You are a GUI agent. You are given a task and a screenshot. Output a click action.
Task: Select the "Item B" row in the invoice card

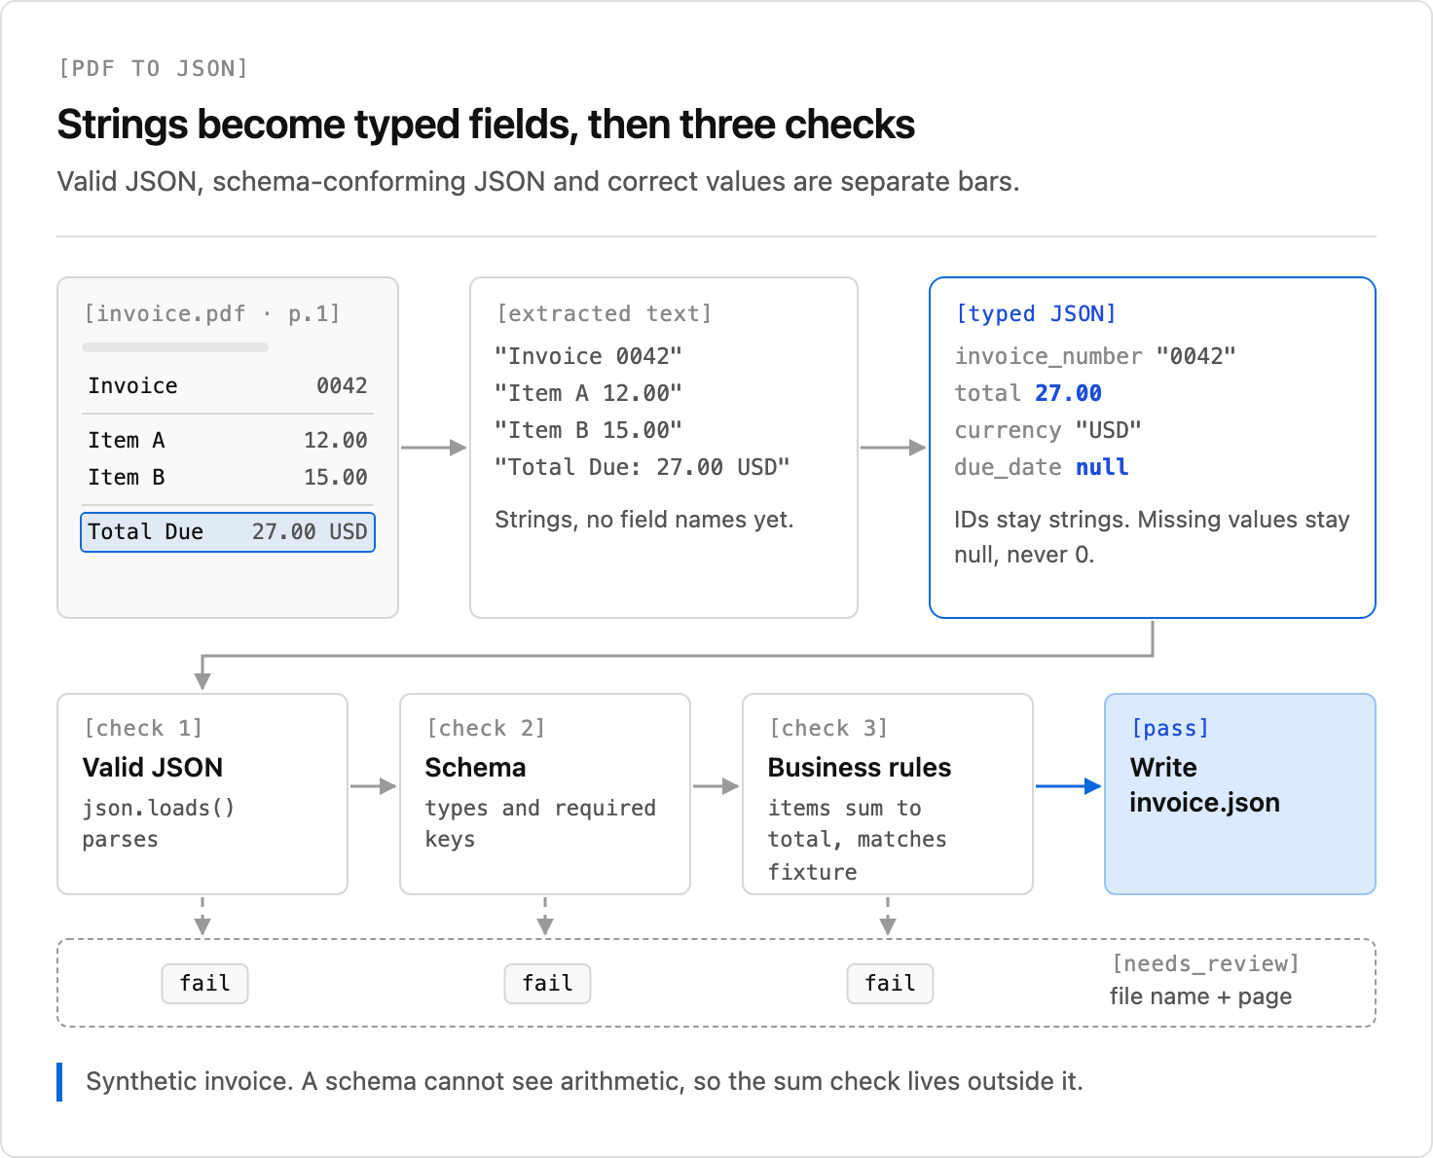coord(228,477)
